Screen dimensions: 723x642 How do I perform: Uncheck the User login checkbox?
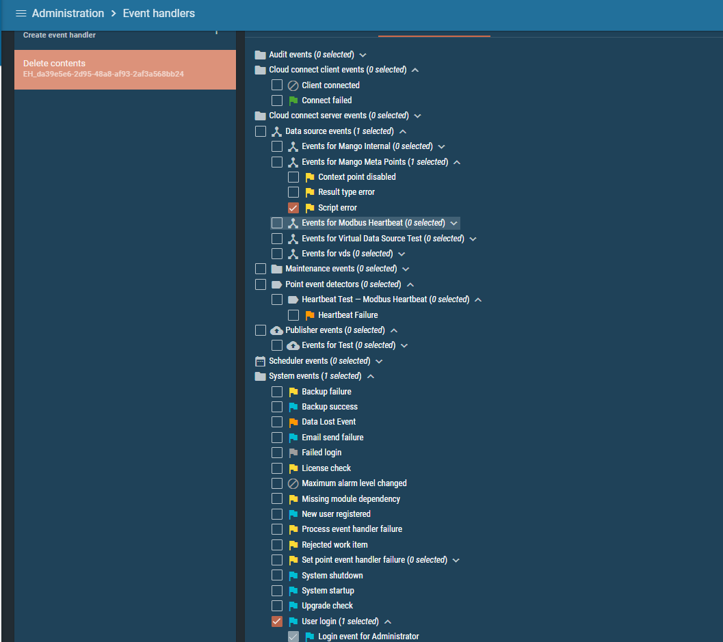pyautogui.click(x=277, y=621)
